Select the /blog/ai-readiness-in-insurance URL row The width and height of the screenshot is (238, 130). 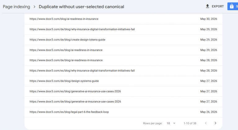coord(123,19)
